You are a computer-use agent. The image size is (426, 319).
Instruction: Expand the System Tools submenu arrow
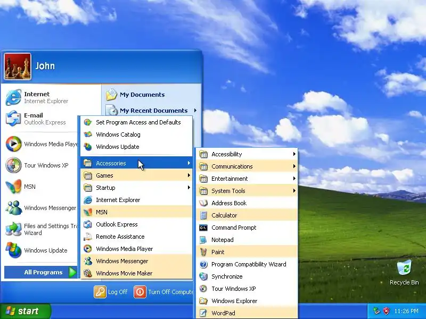pos(294,191)
